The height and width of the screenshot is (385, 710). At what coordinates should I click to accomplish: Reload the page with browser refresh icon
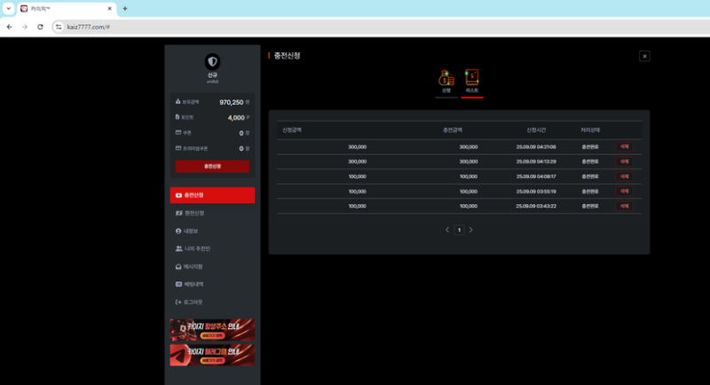[40, 27]
